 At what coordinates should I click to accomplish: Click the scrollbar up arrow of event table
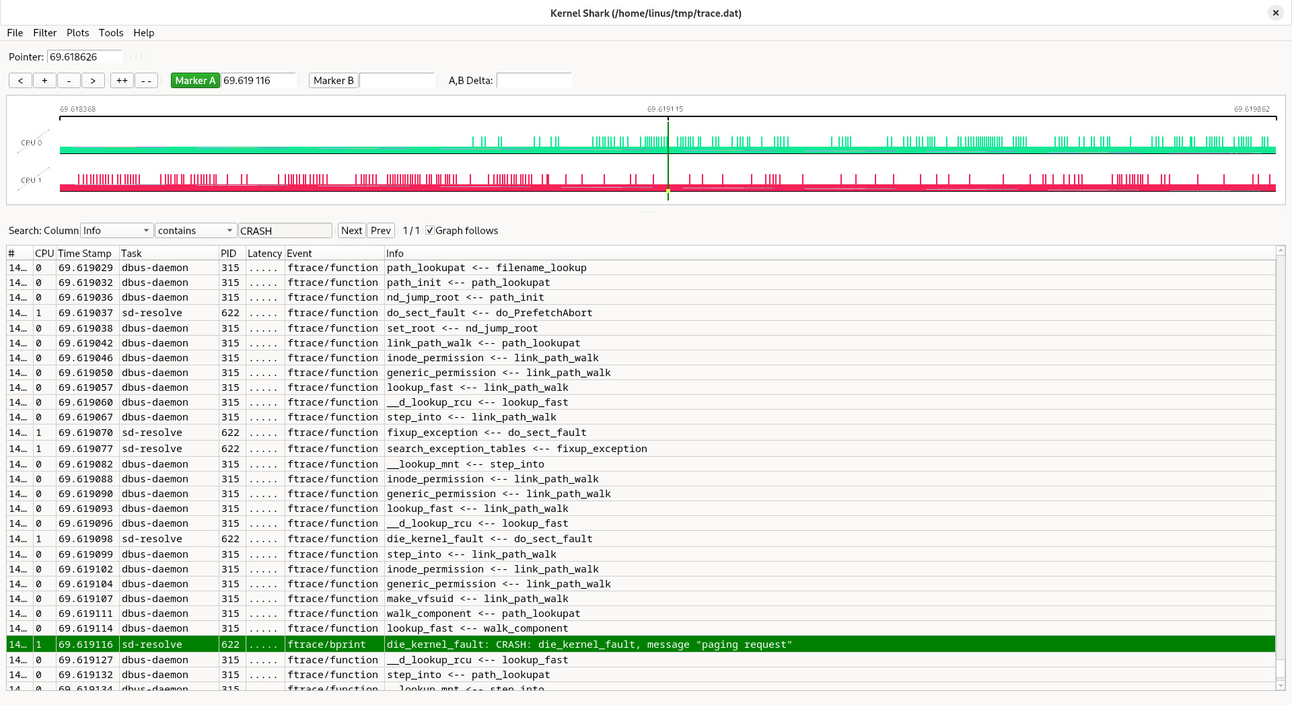1281,251
